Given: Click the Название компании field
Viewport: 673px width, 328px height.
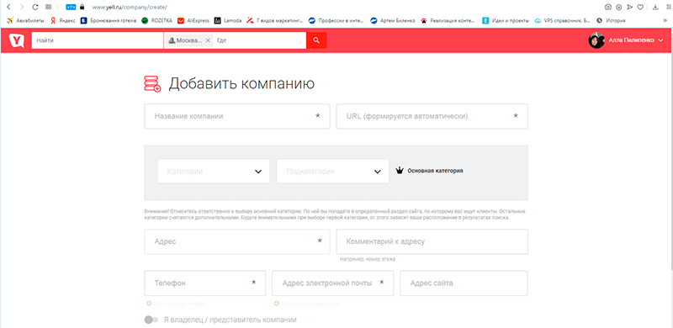Looking at the screenshot, I should pyautogui.click(x=237, y=116).
